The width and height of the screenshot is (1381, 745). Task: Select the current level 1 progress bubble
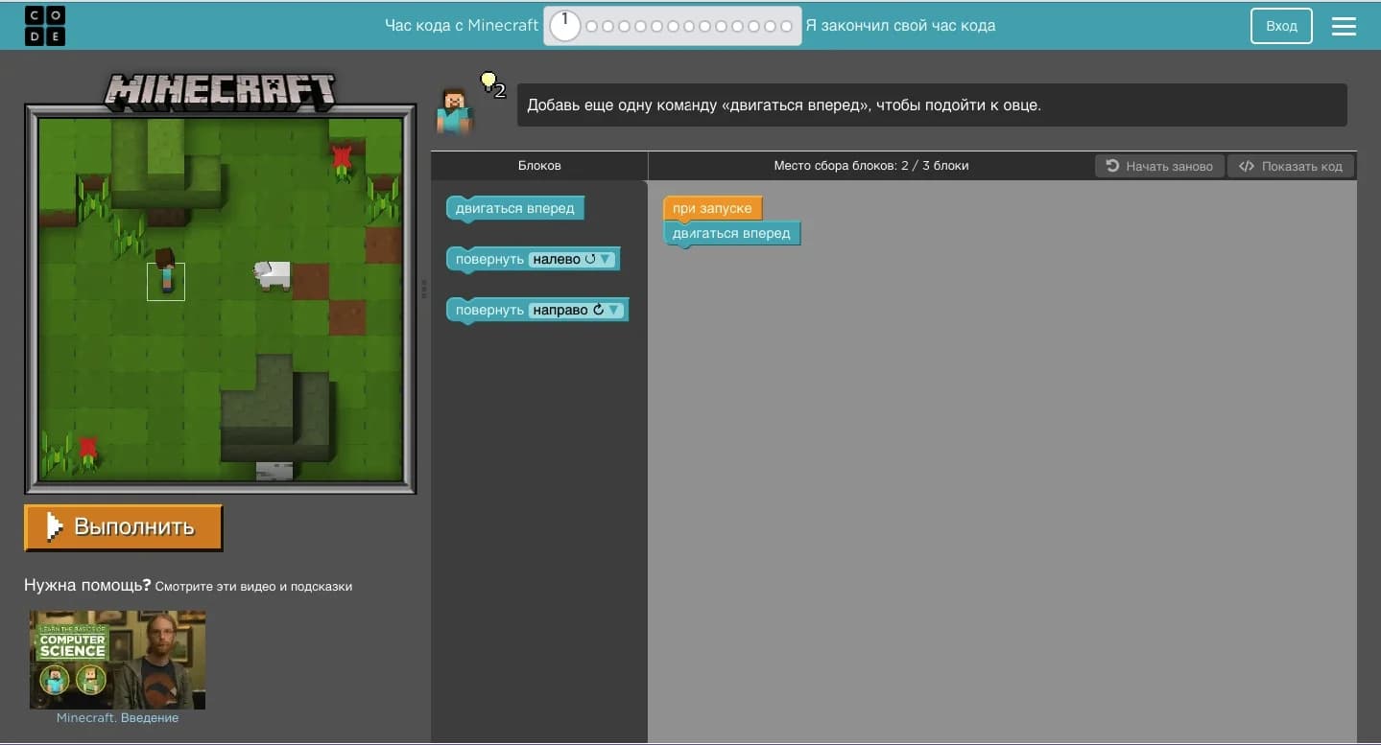[x=565, y=26]
